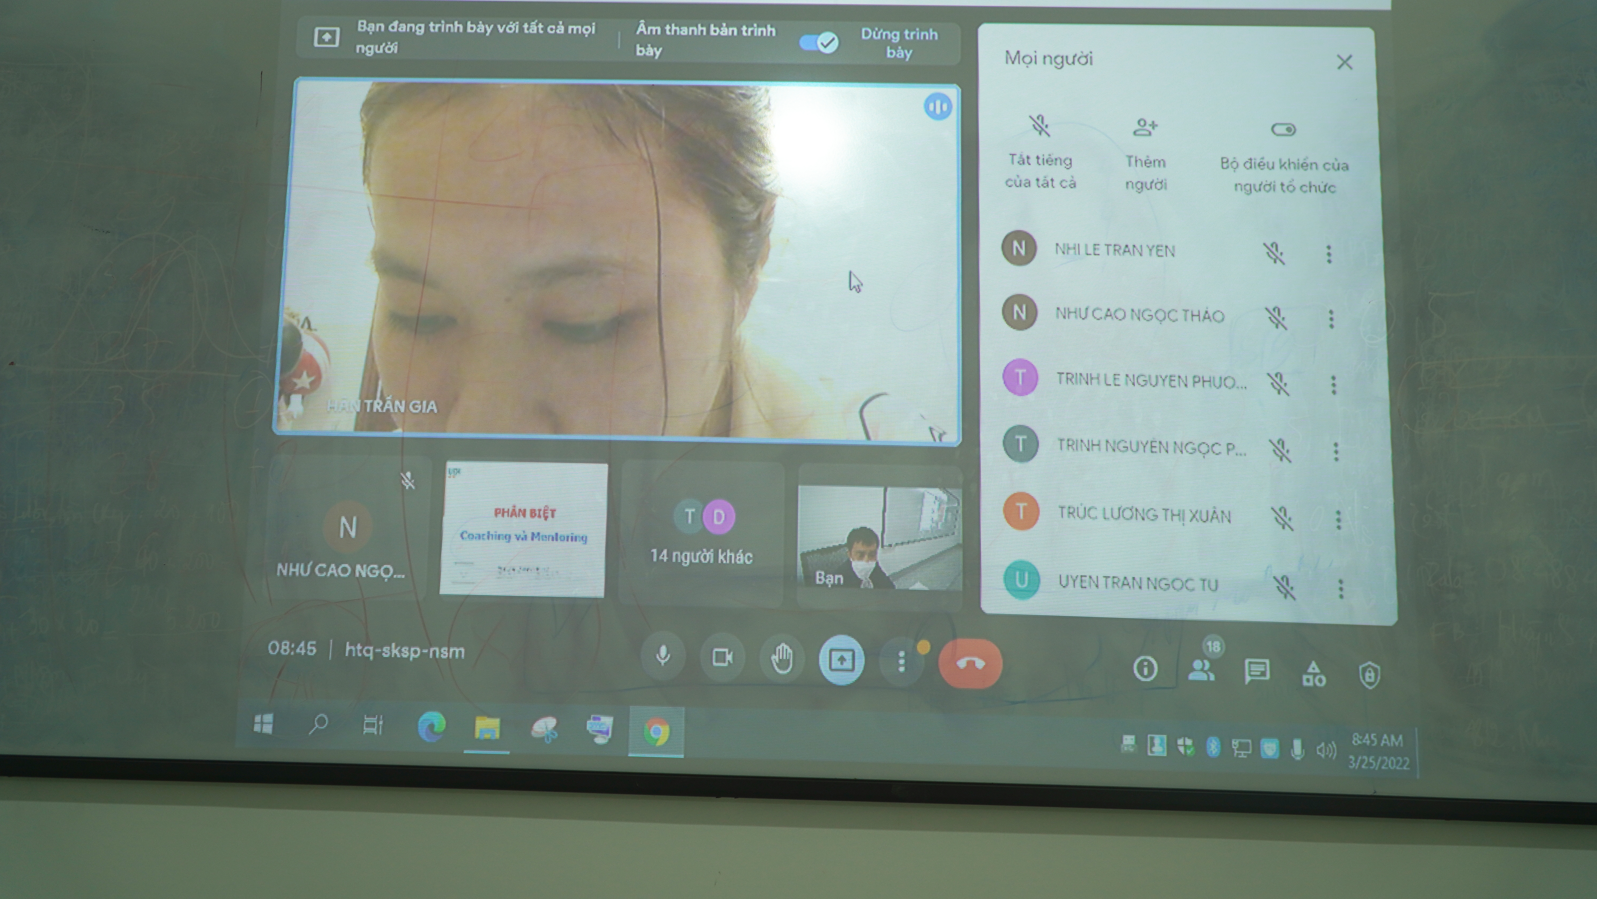Open more options three-dot menu in controls
The height and width of the screenshot is (899, 1597).
pyautogui.click(x=902, y=662)
